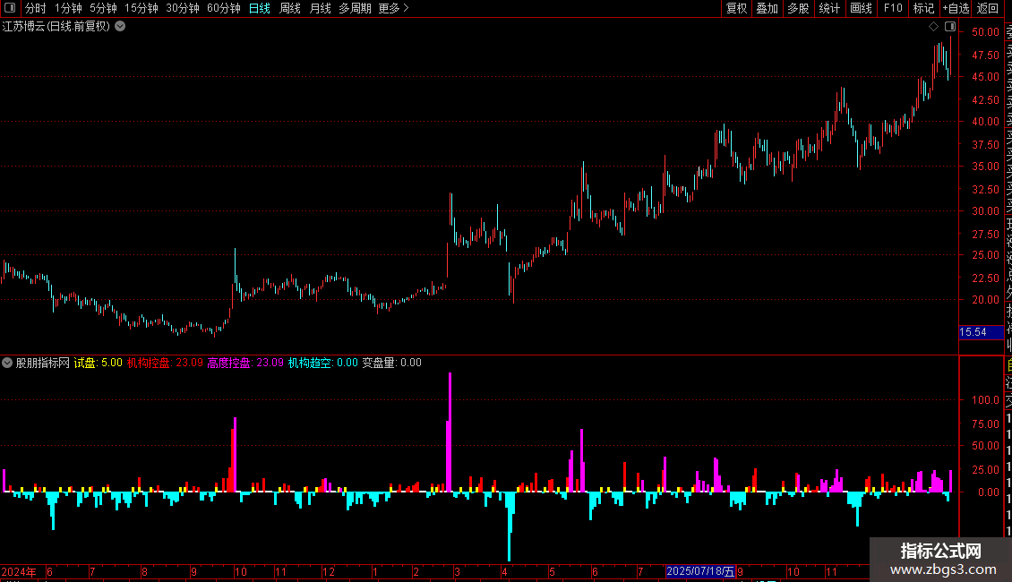Viewport: 1012px width, 582px height.
Task: Click the month 10 marker after 2024年 9
Action: 241,571
